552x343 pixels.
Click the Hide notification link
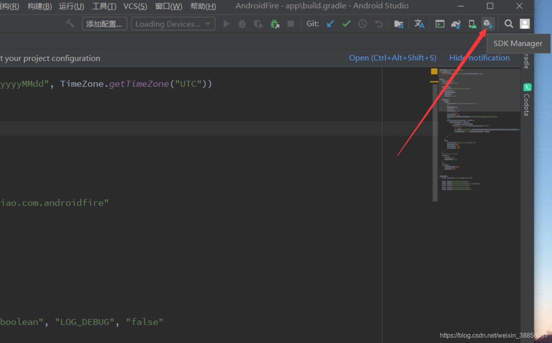point(479,58)
